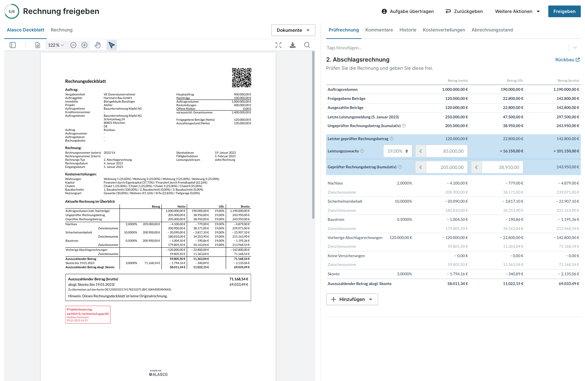Select the hand pan tool
585x381 pixels.
click(97, 45)
